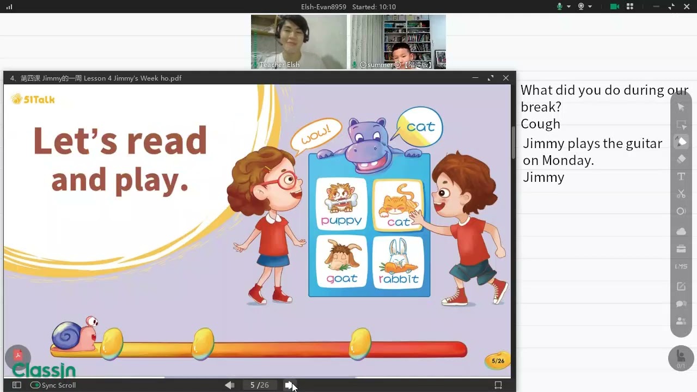697x392 pixels.
Task: Check the network signal strength indicator
Action: pos(9,7)
